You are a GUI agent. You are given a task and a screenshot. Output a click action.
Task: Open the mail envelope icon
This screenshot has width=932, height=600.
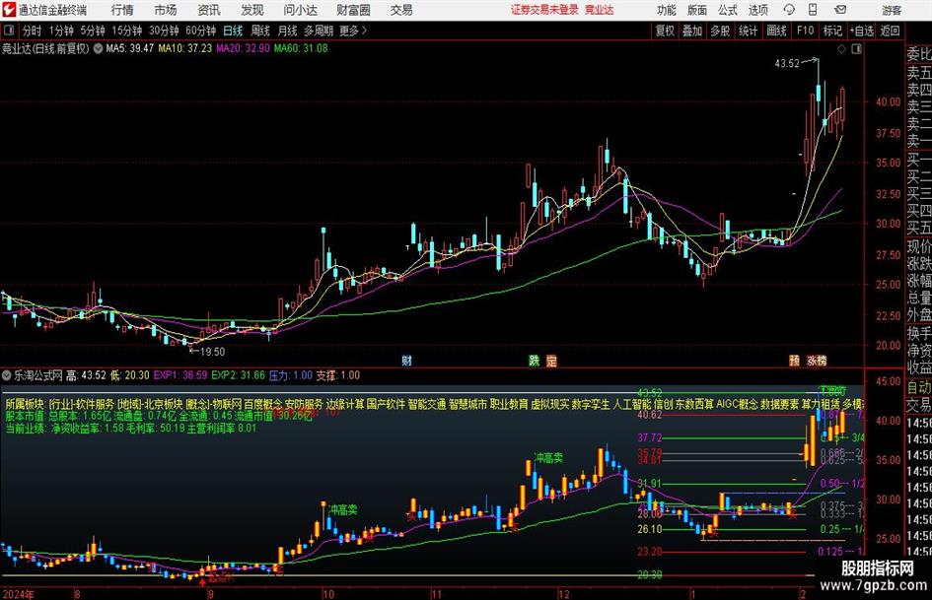840,10
